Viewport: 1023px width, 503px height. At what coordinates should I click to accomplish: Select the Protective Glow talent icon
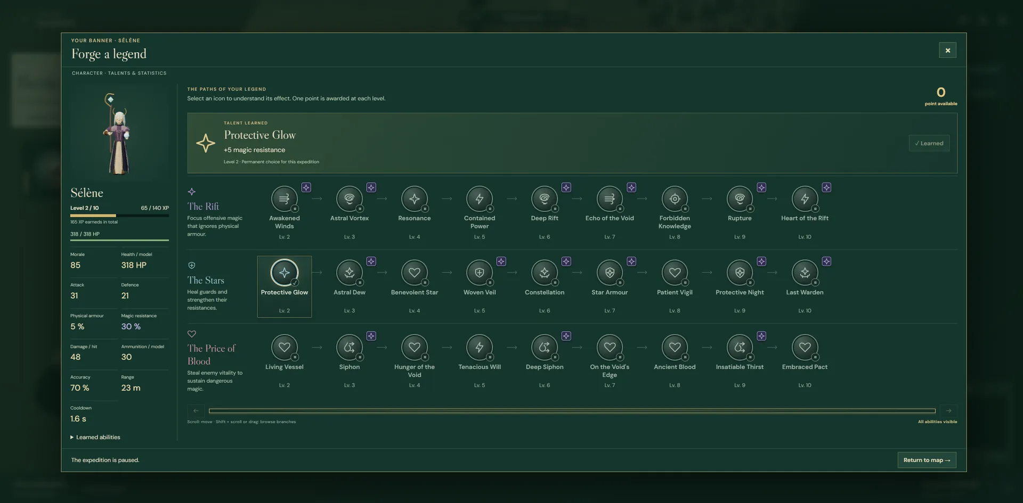coord(284,273)
